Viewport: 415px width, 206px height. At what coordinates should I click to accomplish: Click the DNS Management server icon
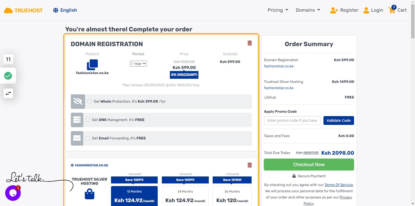point(77,120)
